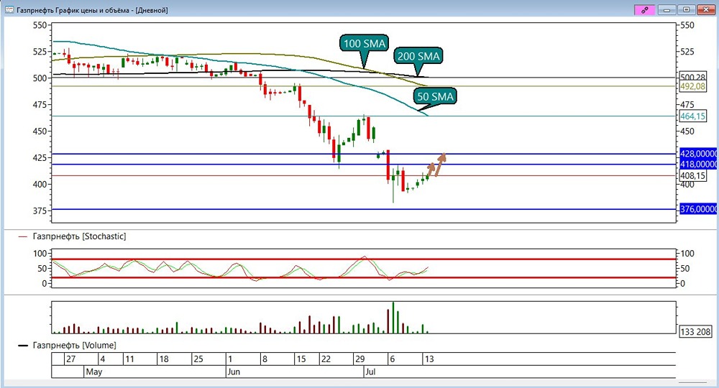The height and width of the screenshot is (388, 719).
Task: Click the Газпрнефть [Stochastic] legend label
Action: pyautogui.click(x=79, y=236)
